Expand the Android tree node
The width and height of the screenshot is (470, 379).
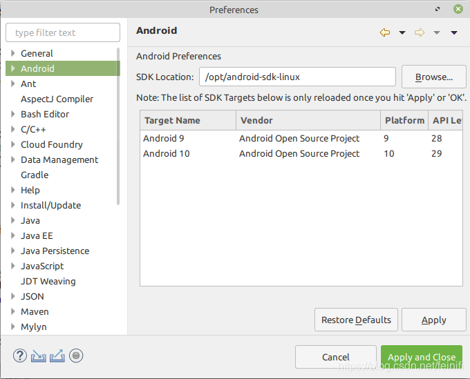tap(12, 68)
